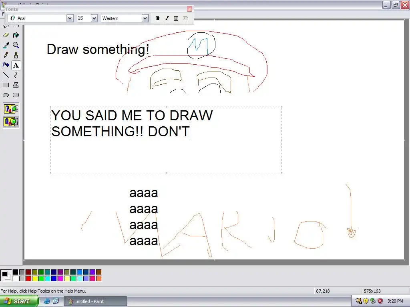Click the red shield tray icon

pos(380,301)
